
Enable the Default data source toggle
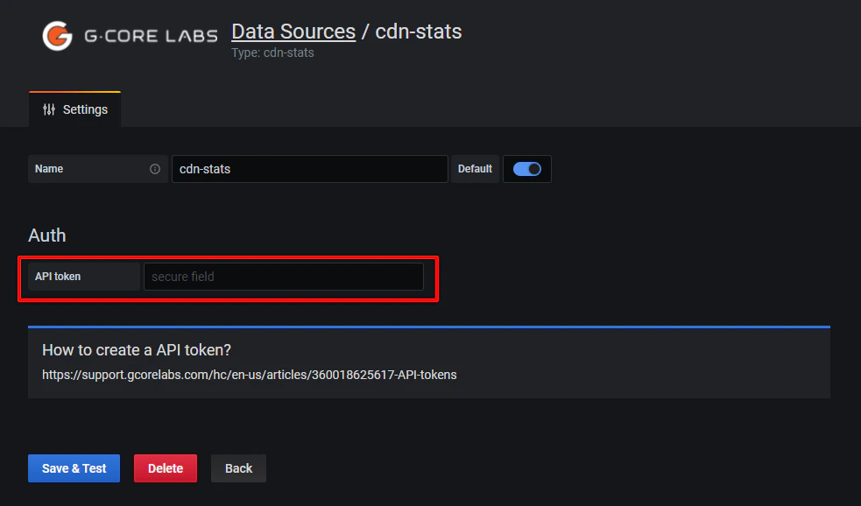tap(526, 168)
